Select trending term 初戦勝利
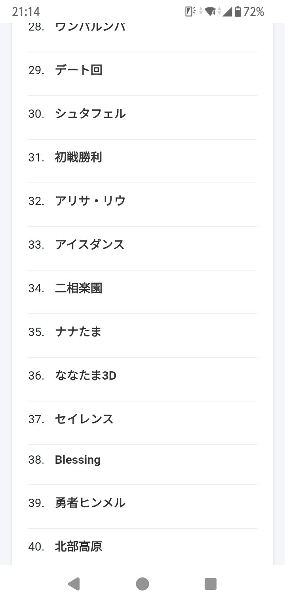285x603 pixels. [x=78, y=157]
